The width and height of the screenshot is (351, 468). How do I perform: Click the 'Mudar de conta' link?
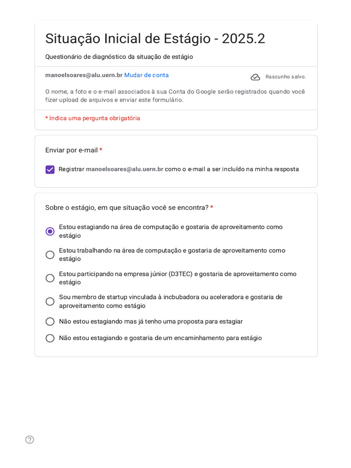(146, 75)
